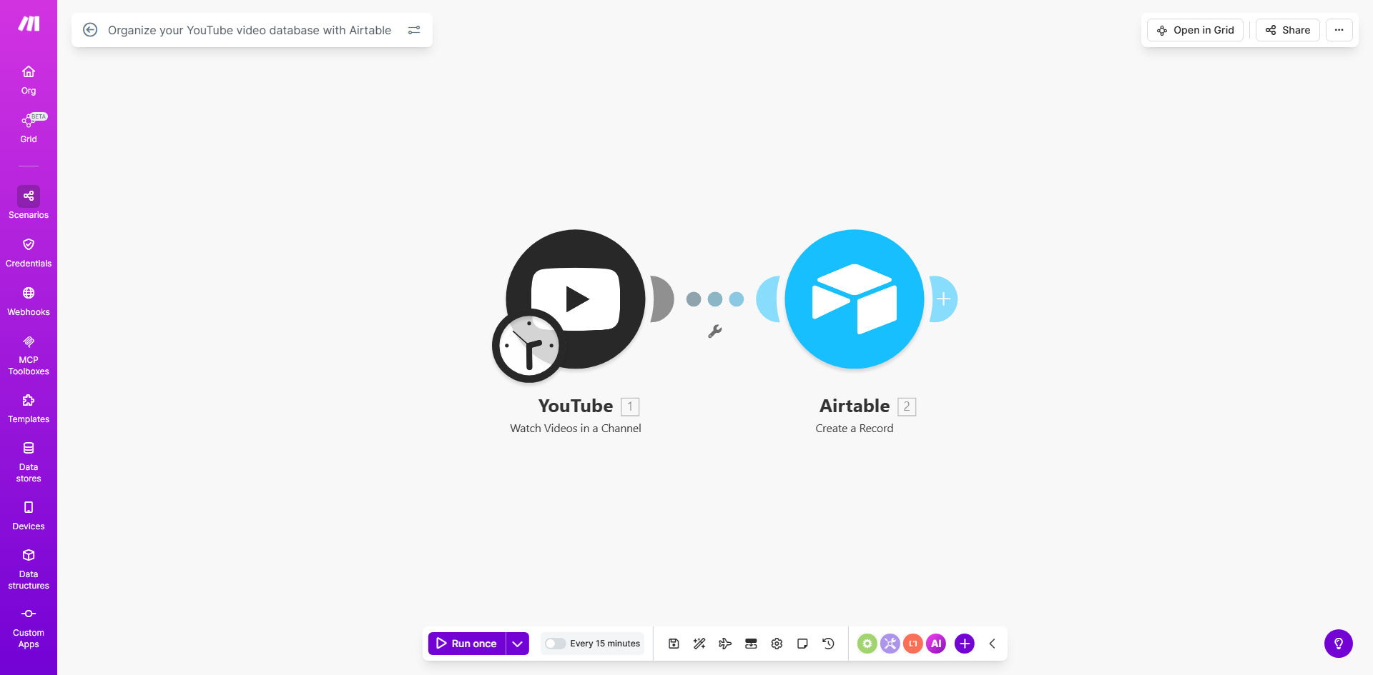
Task: Click Open in Grid button
Action: click(x=1196, y=30)
